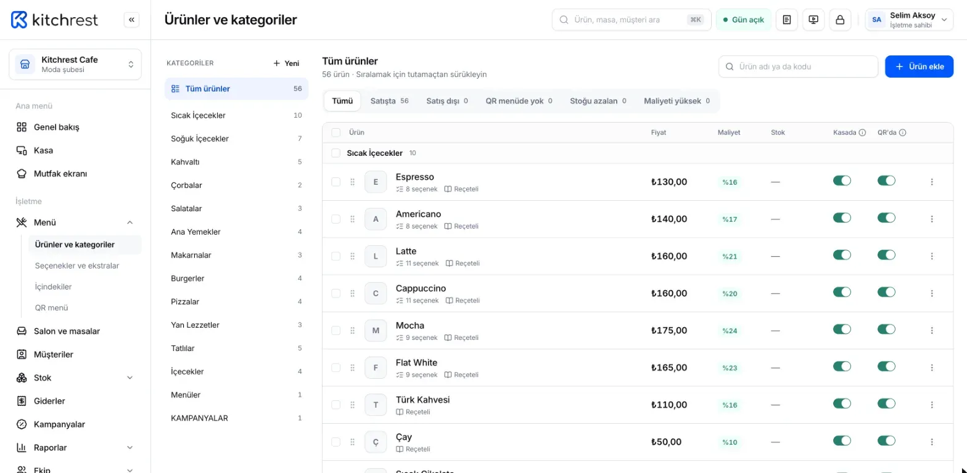Click the lock icon in the header
The width and height of the screenshot is (967, 473).
[x=840, y=20]
